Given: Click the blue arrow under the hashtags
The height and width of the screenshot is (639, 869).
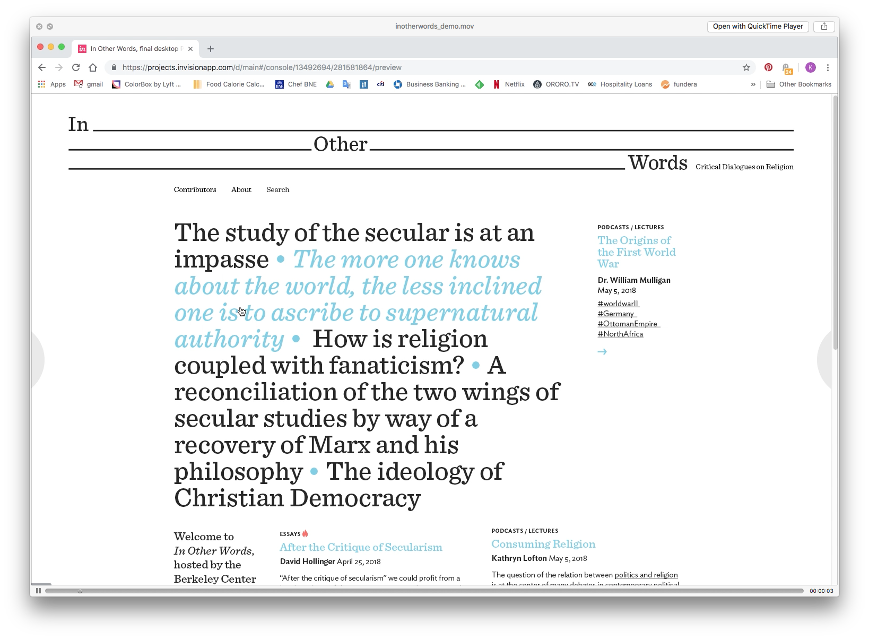Looking at the screenshot, I should [x=602, y=351].
